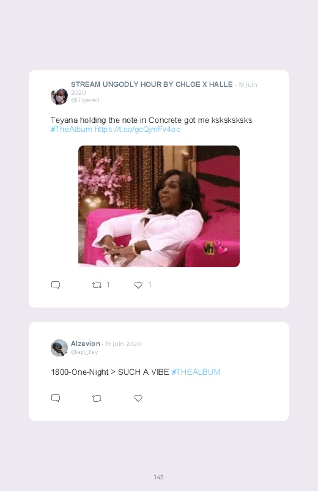The height and width of the screenshot is (491, 318).
Task: Click the retweet icon on the Teyana tweet
Action: 97,285
